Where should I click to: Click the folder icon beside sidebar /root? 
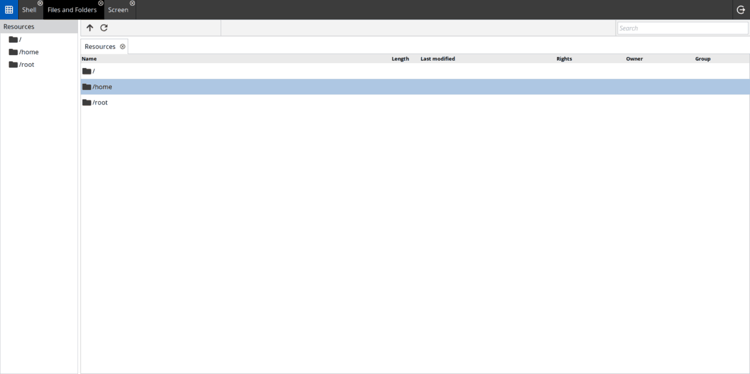pyautogui.click(x=13, y=64)
